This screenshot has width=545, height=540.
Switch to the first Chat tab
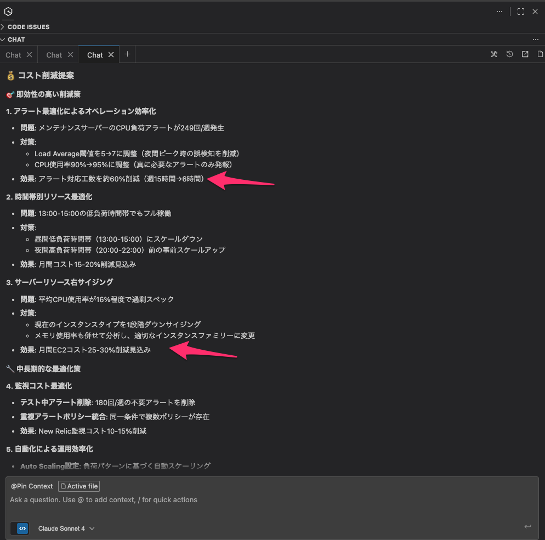tap(13, 55)
